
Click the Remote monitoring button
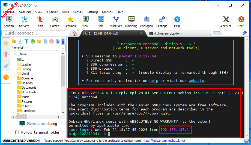point(38,124)
